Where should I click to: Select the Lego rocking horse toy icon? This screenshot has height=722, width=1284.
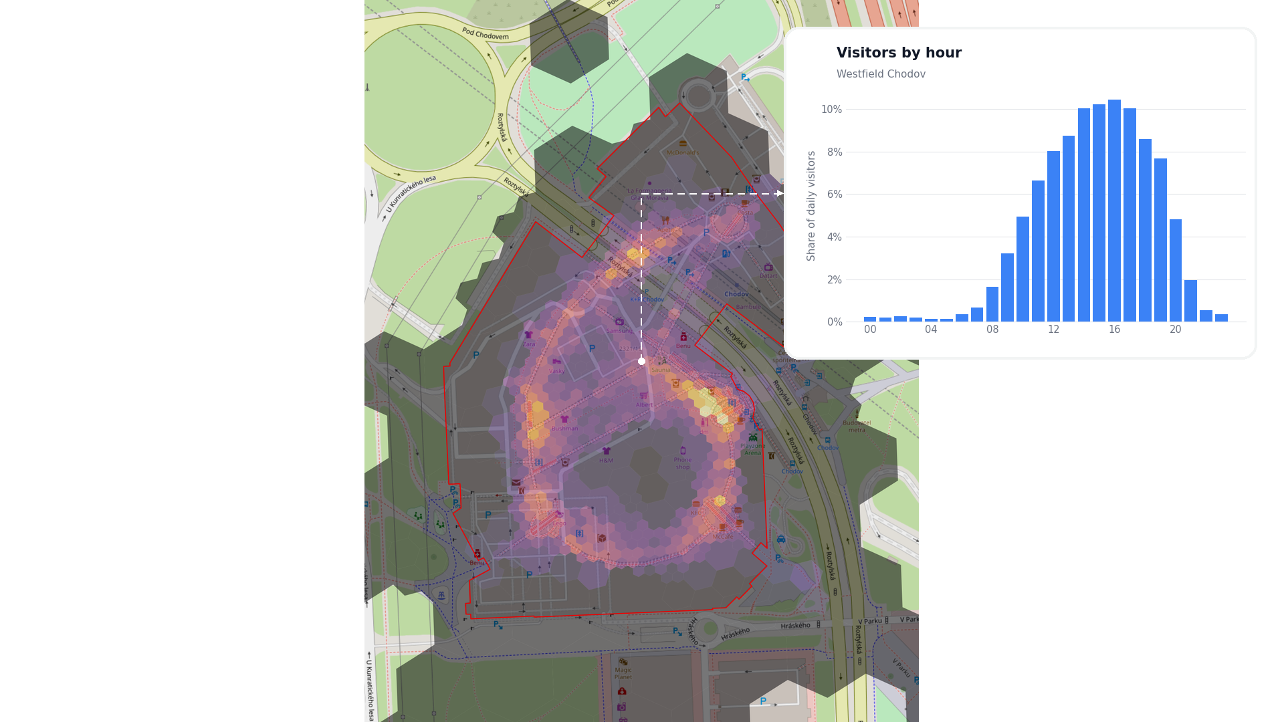tap(558, 514)
